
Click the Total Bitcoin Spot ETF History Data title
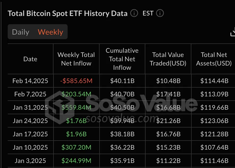click(67, 13)
